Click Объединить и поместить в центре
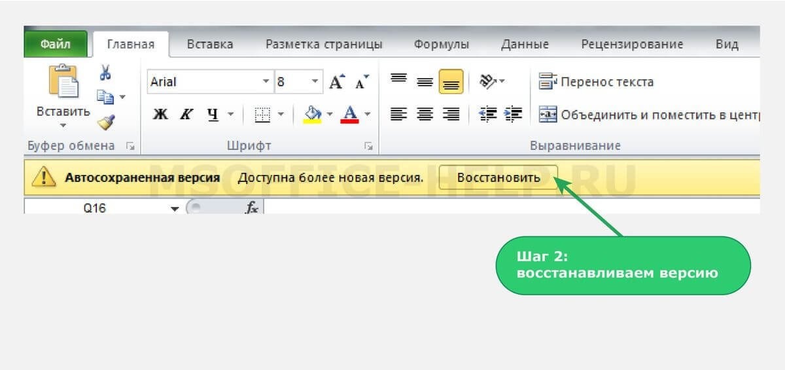This screenshot has height=370, width=785. pos(648,115)
